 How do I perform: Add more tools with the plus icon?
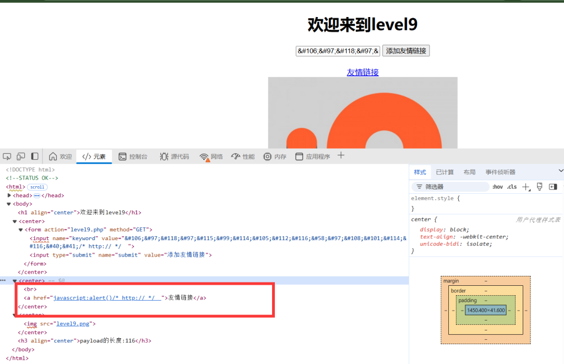pos(341,155)
